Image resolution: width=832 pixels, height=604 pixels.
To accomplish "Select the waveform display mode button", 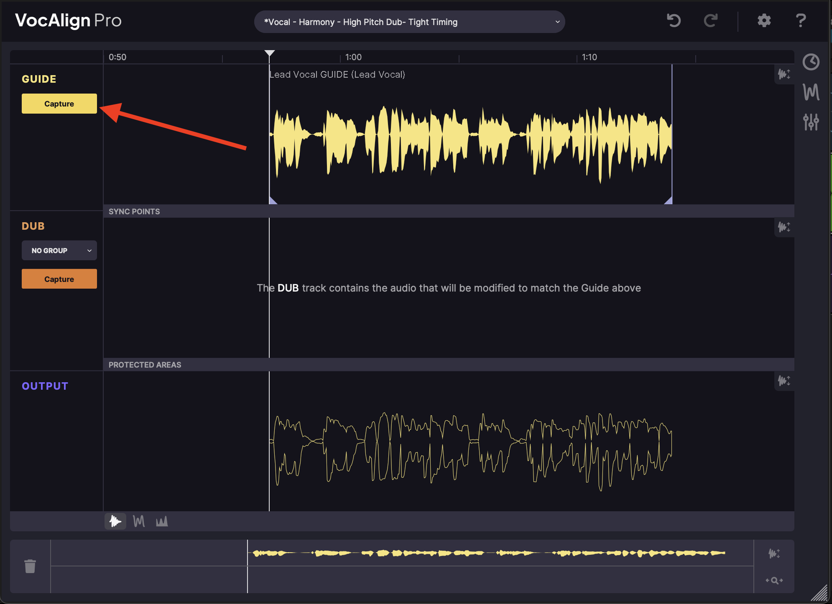I will pos(115,521).
